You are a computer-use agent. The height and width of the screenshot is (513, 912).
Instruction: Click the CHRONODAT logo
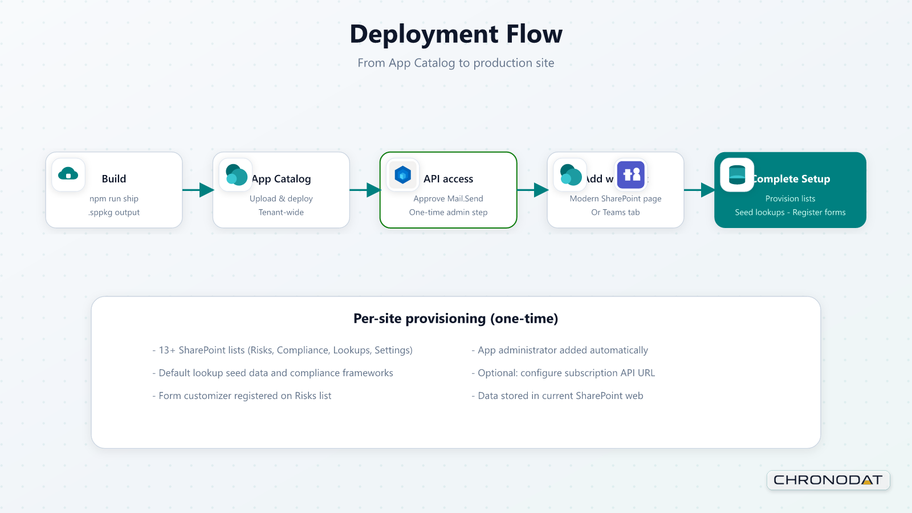tap(828, 480)
